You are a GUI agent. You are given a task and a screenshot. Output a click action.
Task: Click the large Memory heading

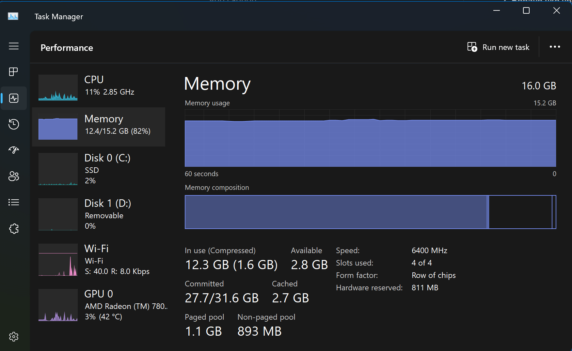tap(217, 84)
